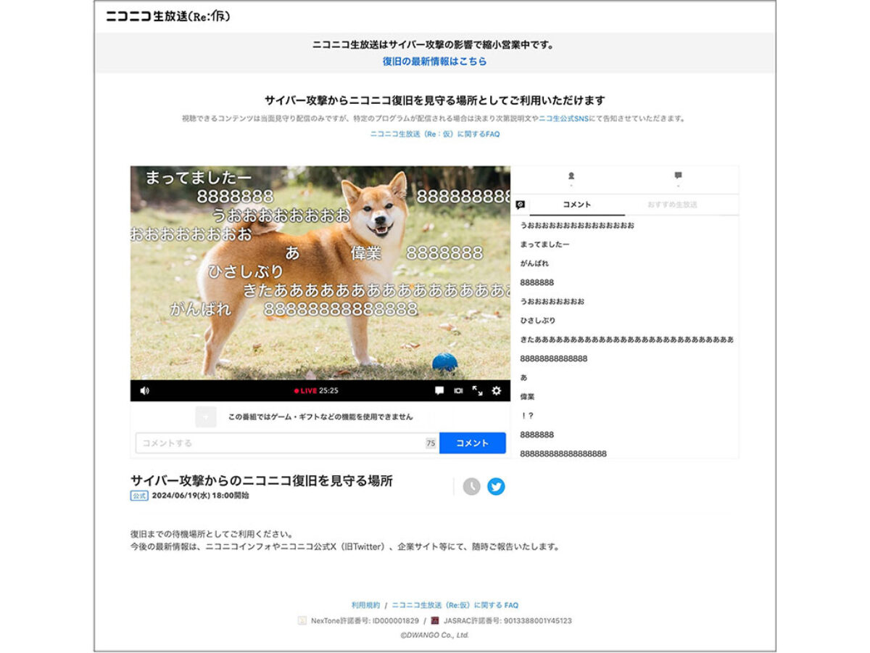
Task: Select the speech bubble icon beside comment tabs
Action: coord(520,204)
